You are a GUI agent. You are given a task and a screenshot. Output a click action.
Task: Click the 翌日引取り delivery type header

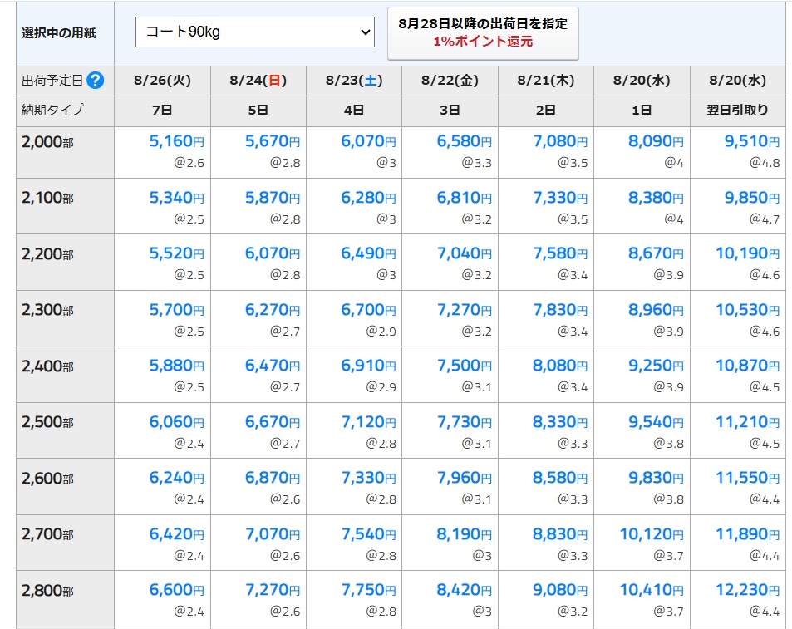pos(738,110)
